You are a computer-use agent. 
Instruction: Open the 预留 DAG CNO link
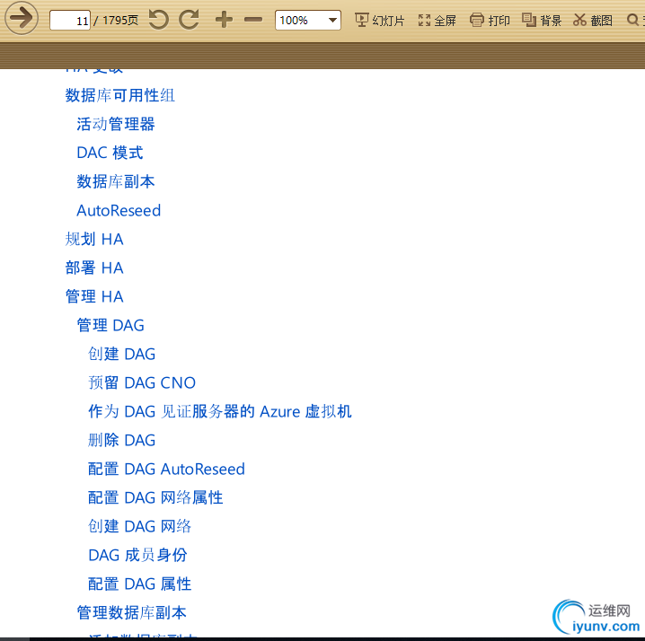click(x=142, y=383)
